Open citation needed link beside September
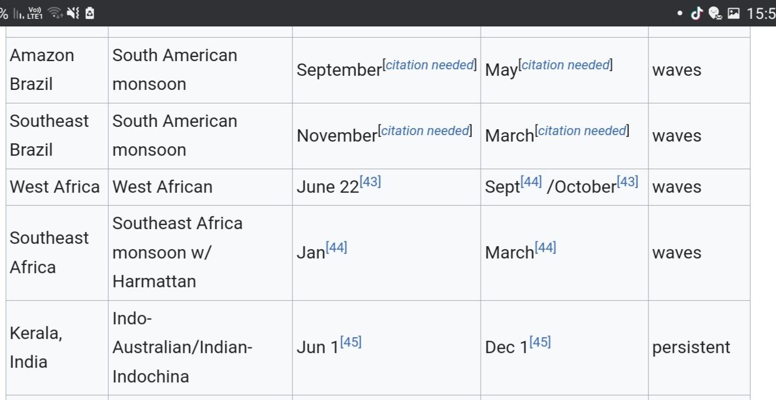Screen dimensions: 776x400 tap(429, 65)
